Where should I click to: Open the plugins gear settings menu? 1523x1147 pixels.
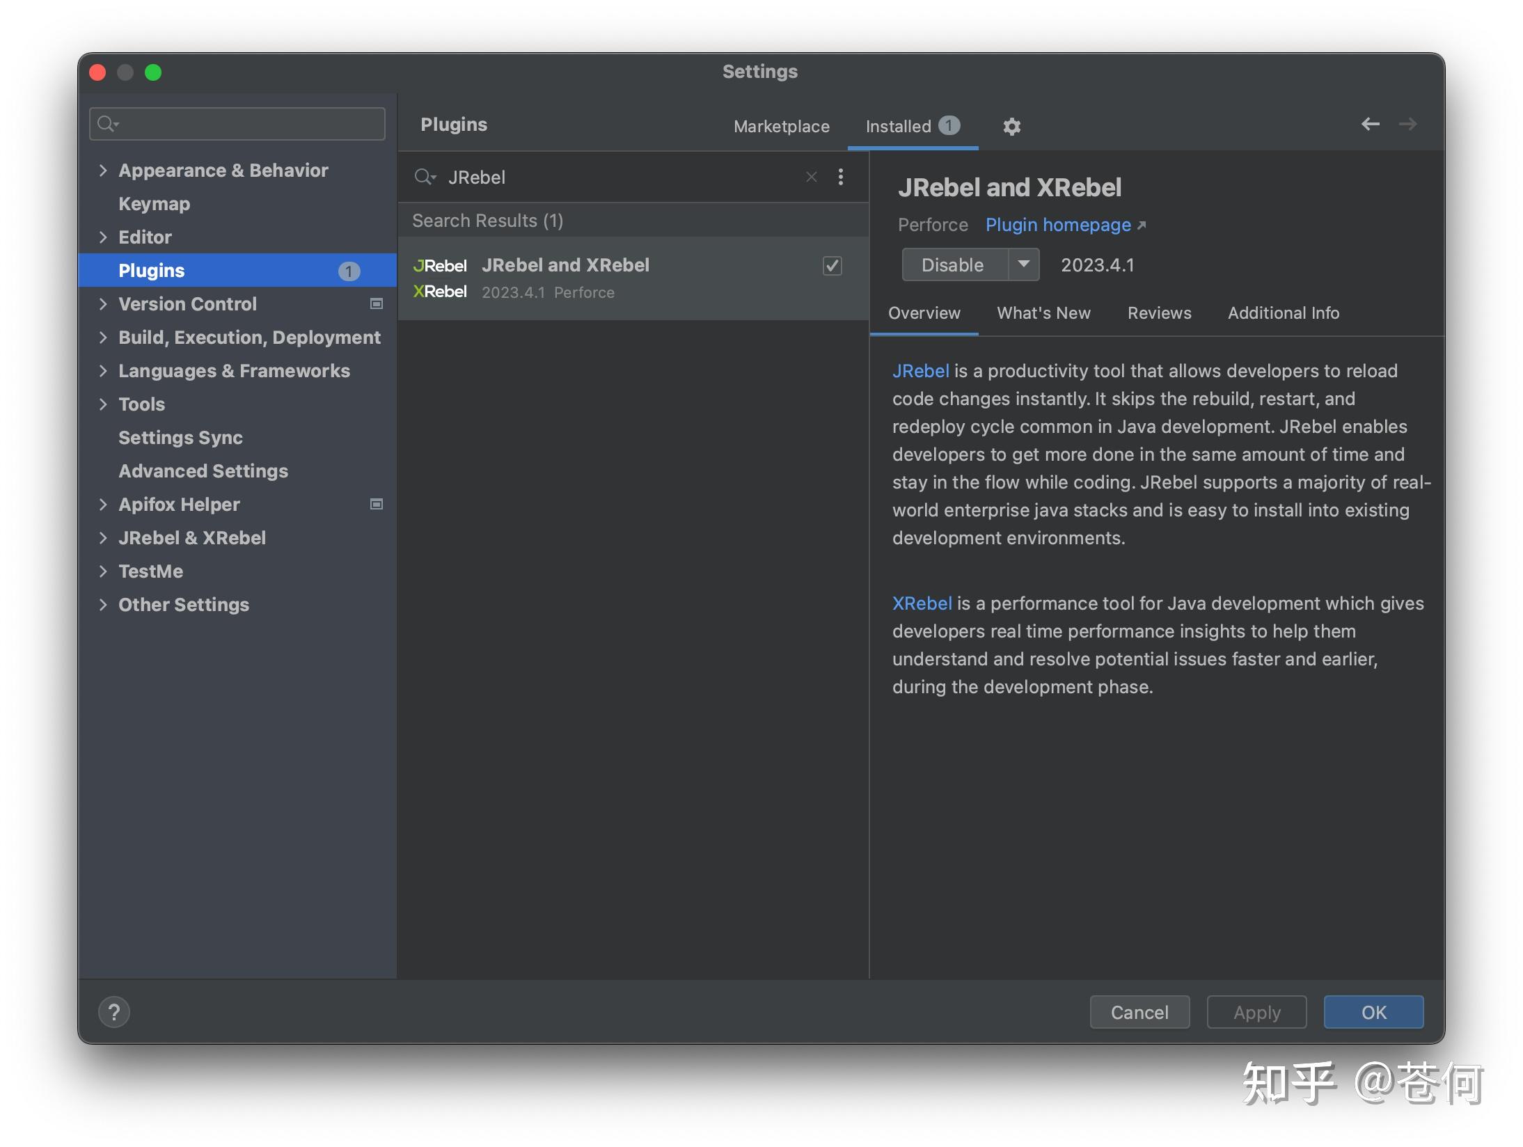coord(1011,126)
